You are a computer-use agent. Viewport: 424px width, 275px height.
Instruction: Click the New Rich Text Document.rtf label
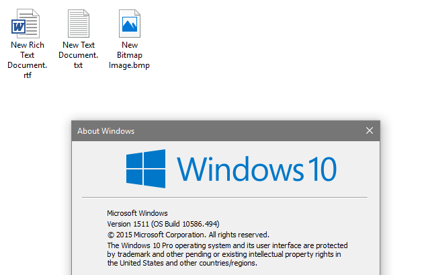click(28, 60)
